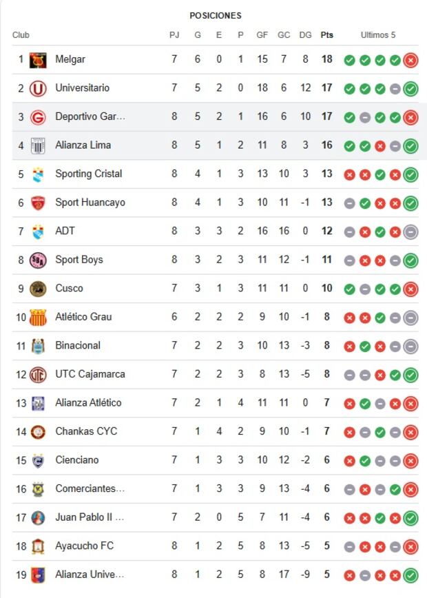This screenshot has height=598, width=427.
Task: Click the Atlético Grau striped crest
Action: (x=38, y=317)
